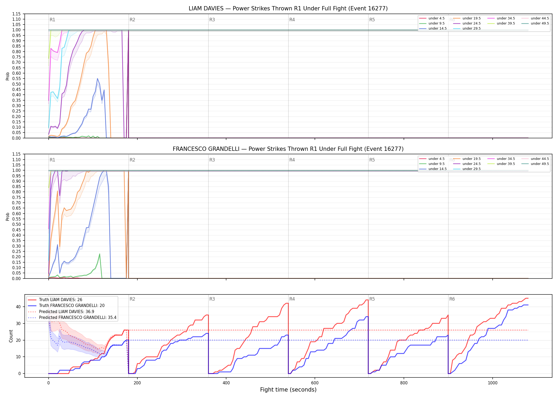Click R6 round label in the Count chart
The width and height of the screenshot is (558, 399).
[452, 299]
